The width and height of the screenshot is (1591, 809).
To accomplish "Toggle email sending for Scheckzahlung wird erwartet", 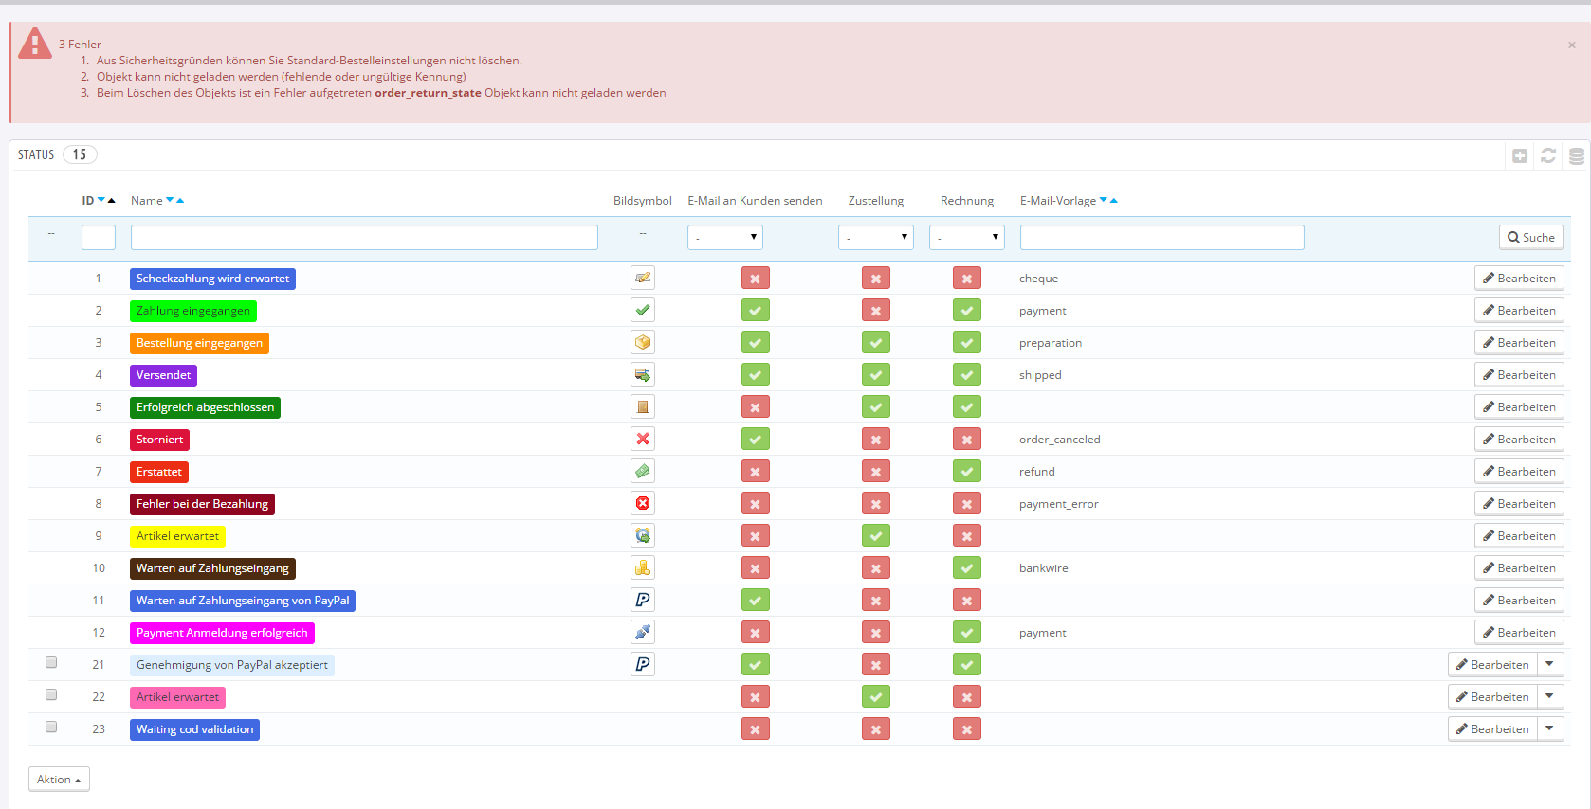I will 755,279.
